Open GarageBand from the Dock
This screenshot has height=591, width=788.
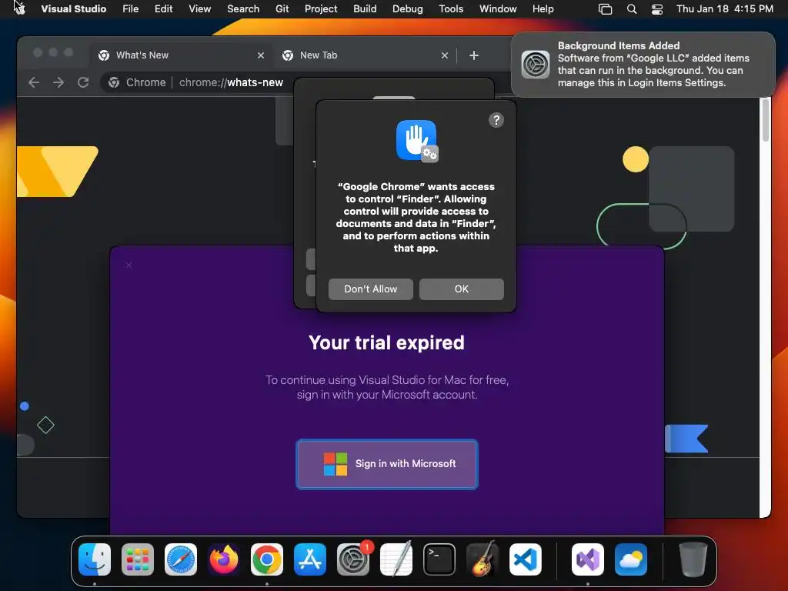(x=482, y=559)
